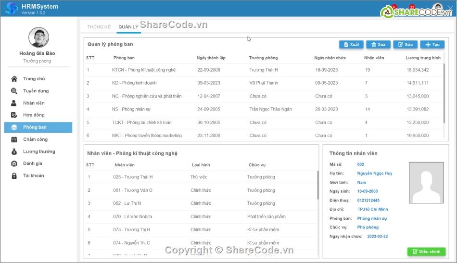Open the Trang chủ home icon
Image resolution: width=457 pixels, height=263 pixels.
pos(14,79)
